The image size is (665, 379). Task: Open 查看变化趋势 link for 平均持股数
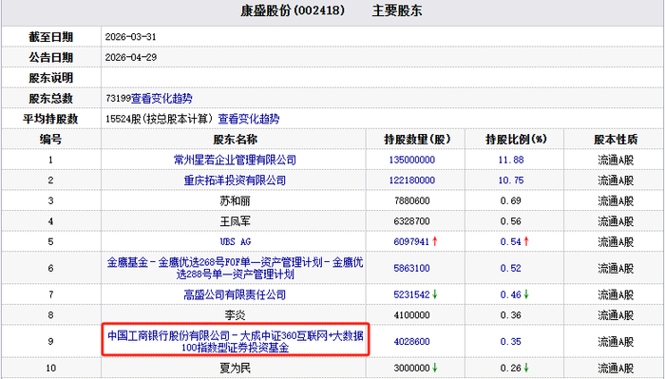(x=249, y=119)
